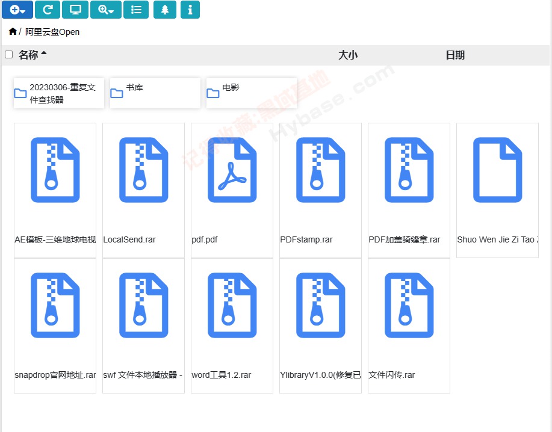Image resolution: width=552 pixels, height=432 pixels.
Task: Open the 电影 folder
Action: click(252, 93)
